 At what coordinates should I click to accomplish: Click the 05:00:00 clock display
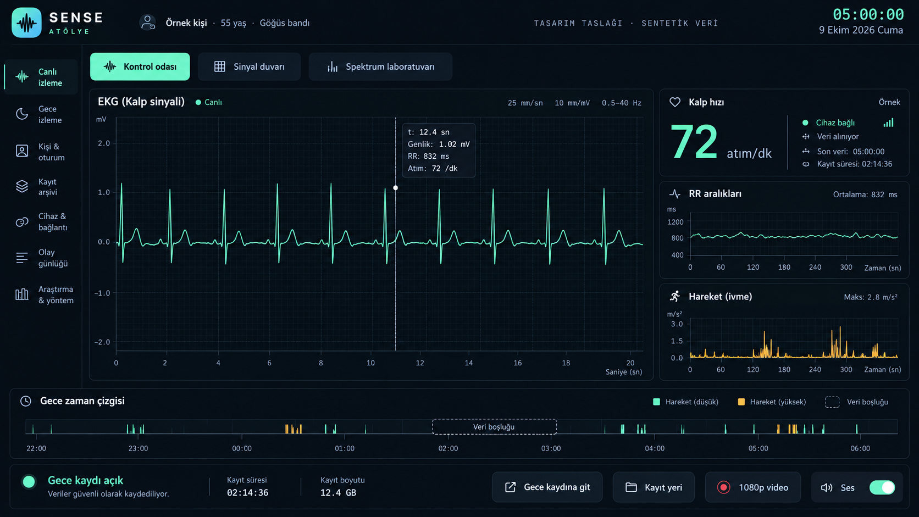pos(868,14)
